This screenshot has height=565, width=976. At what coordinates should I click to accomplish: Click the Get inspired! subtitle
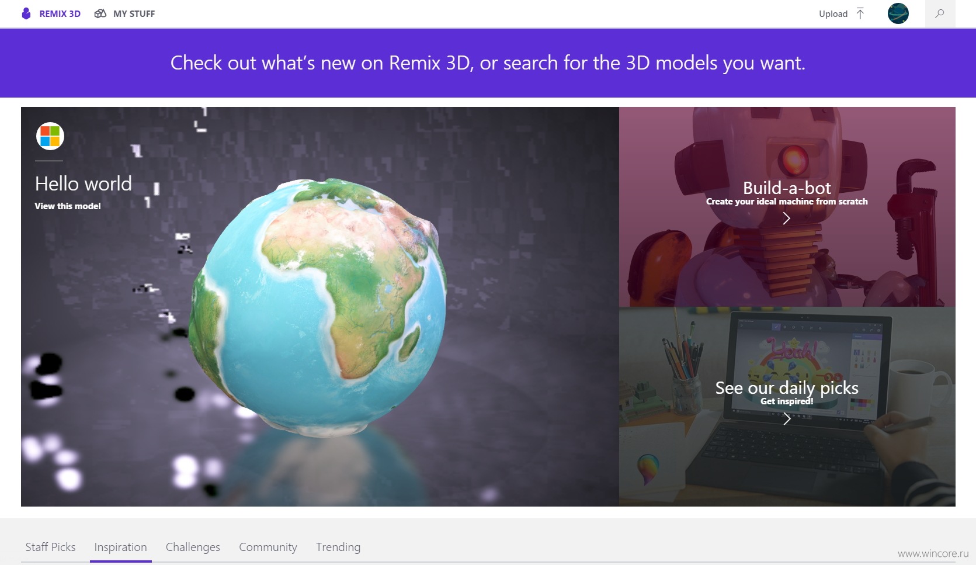tap(787, 401)
